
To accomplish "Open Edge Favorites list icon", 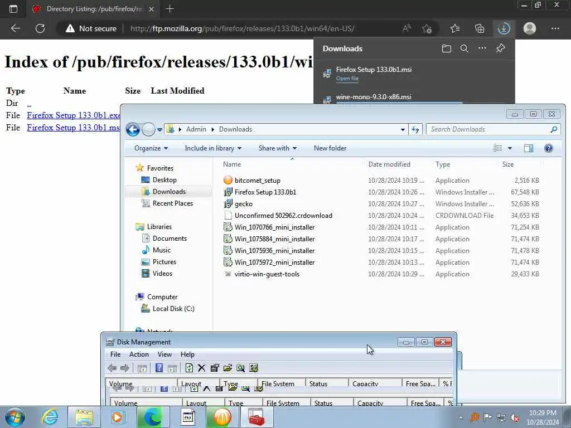I will (x=455, y=28).
